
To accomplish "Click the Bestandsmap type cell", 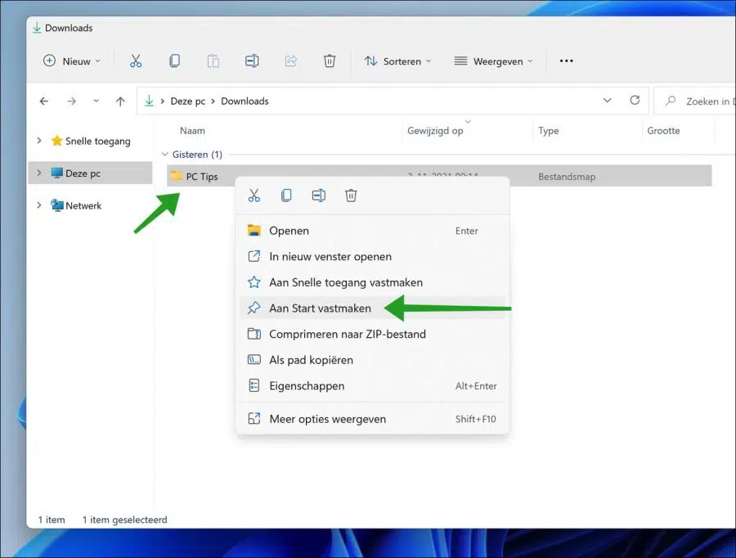I will [x=567, y=177].
